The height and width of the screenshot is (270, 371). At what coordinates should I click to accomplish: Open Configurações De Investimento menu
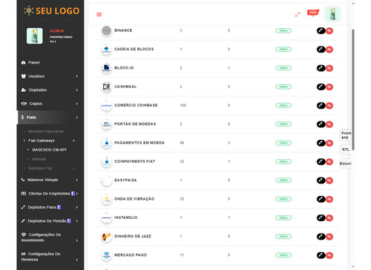click(50, 237)
